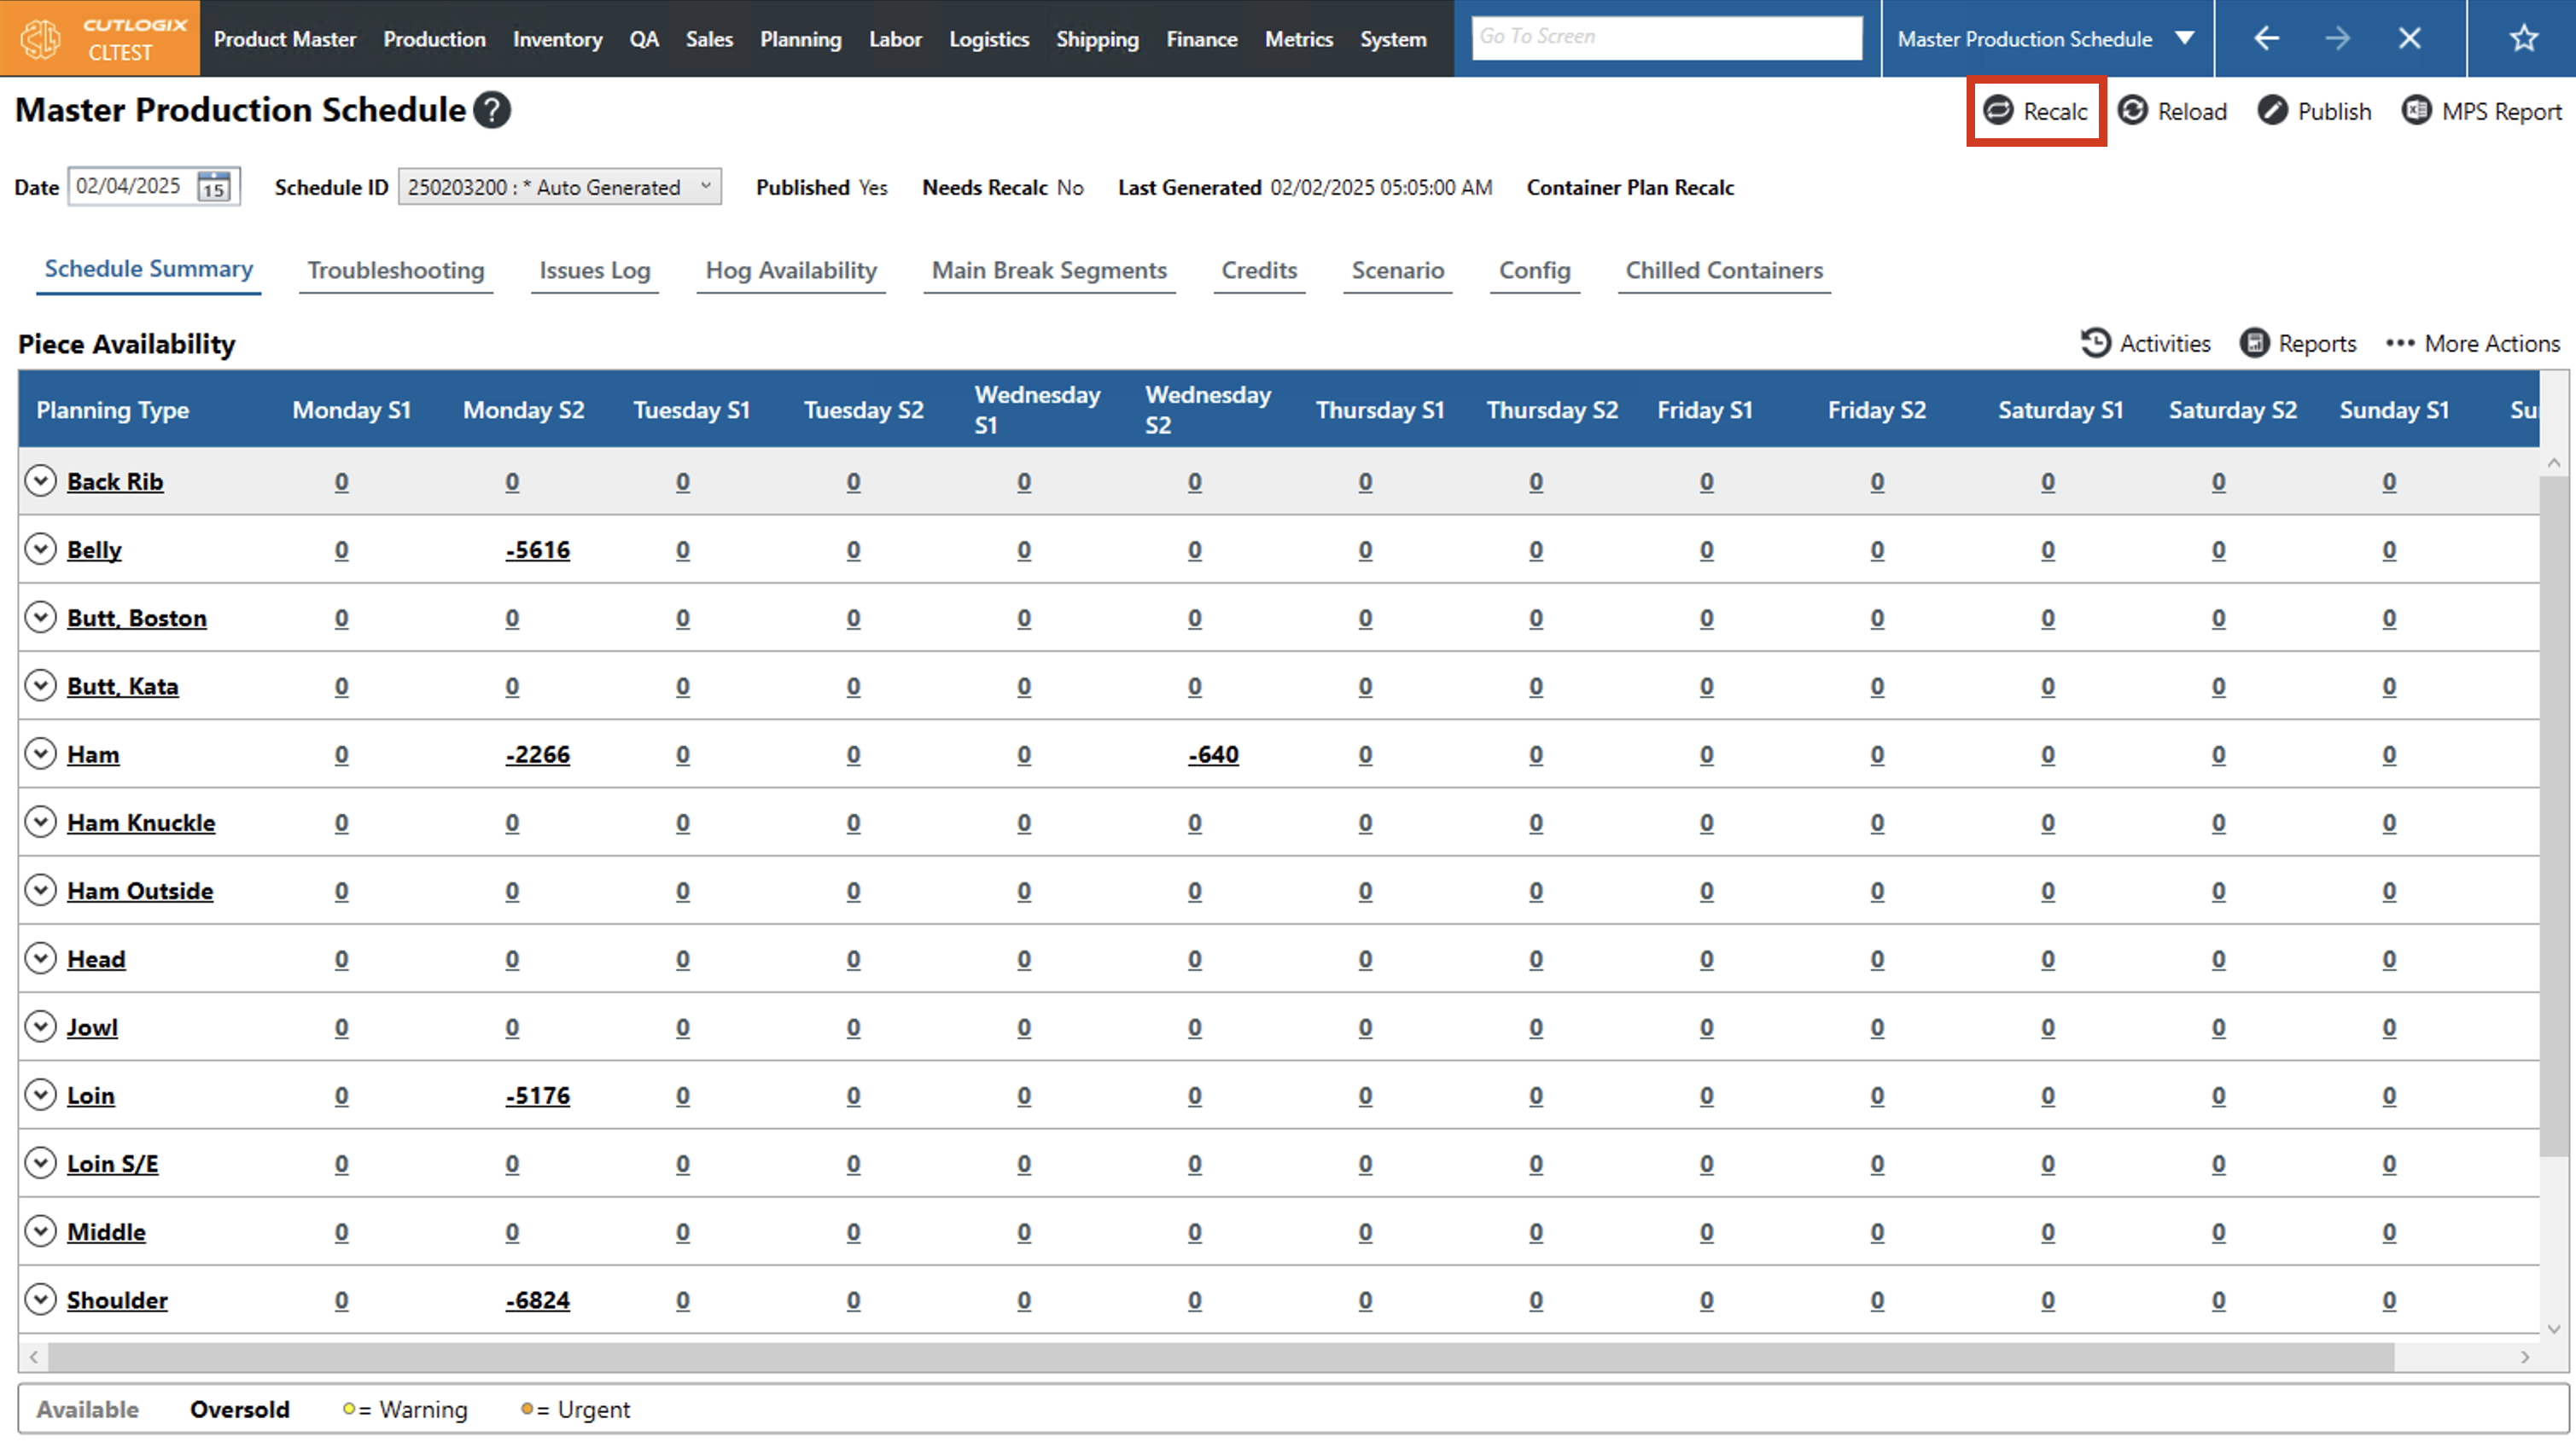Switch to the Troubleshooting tab

395,270
